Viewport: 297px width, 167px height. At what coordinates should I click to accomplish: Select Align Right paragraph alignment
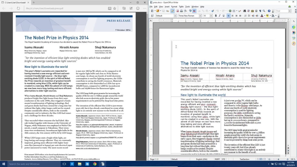click(236, 16)
